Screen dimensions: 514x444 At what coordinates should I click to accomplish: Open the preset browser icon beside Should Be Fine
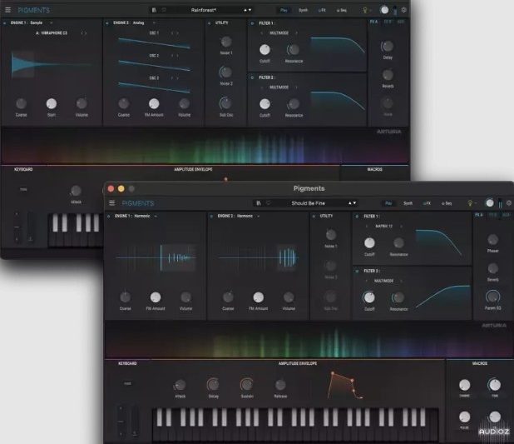point(259,203)
